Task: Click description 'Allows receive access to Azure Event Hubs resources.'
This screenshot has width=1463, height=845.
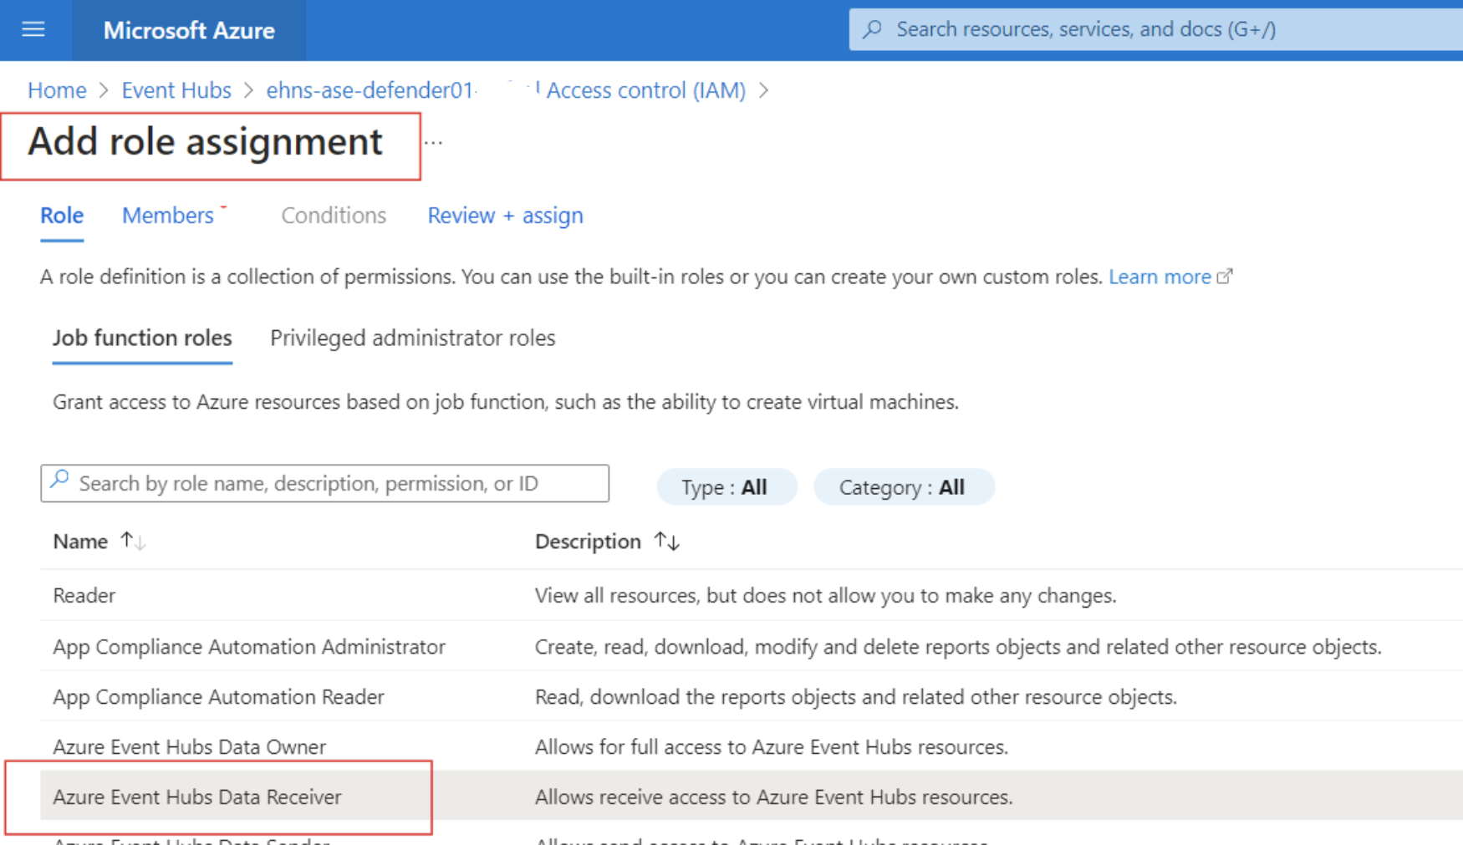Action: point(773,797)
